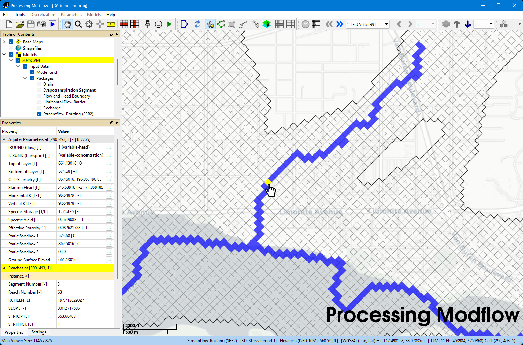
Task: Switch to the Properties tab
Action: (x=14, y=332)
